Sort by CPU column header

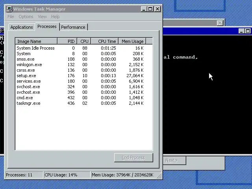84,41
